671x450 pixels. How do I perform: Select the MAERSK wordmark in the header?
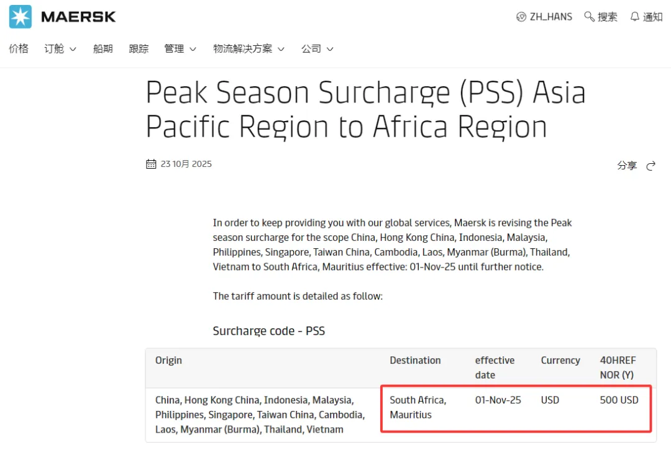pos(78,17)
